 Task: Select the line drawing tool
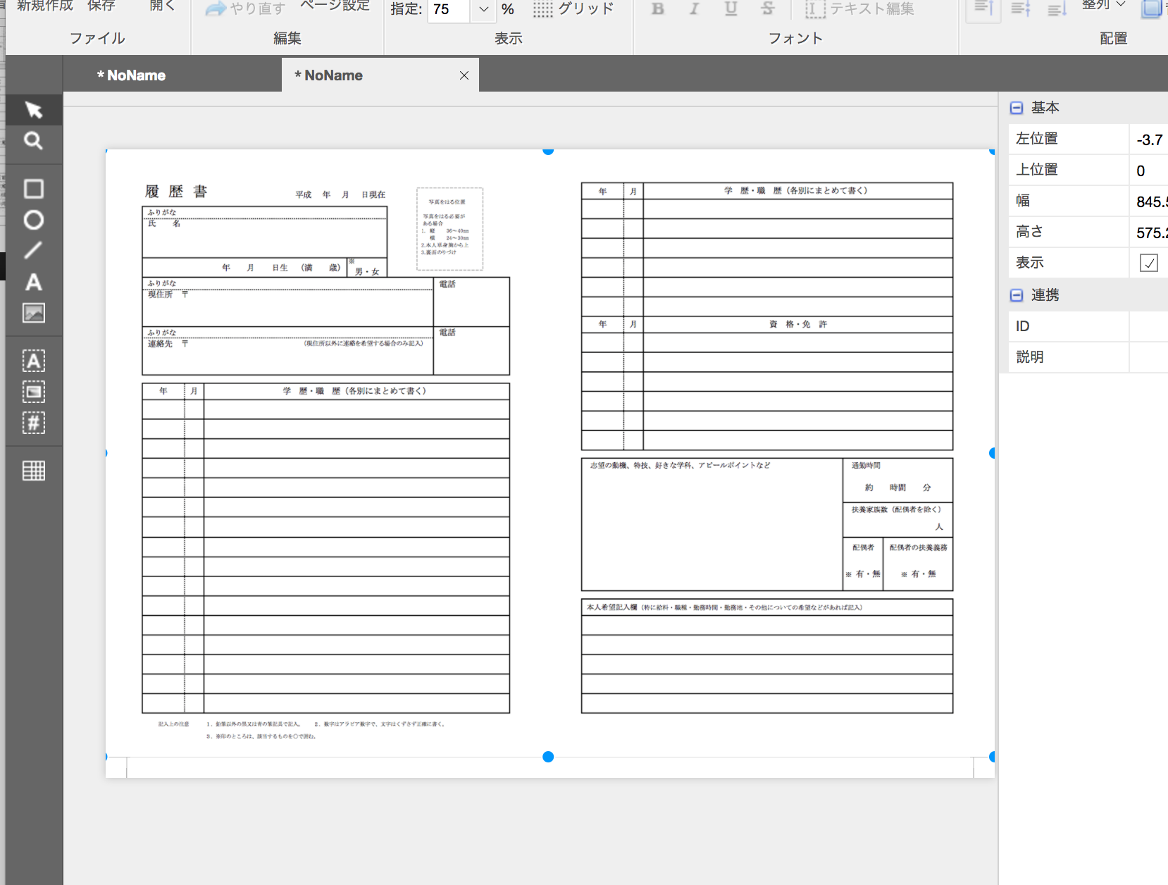[x=33, y=251]
